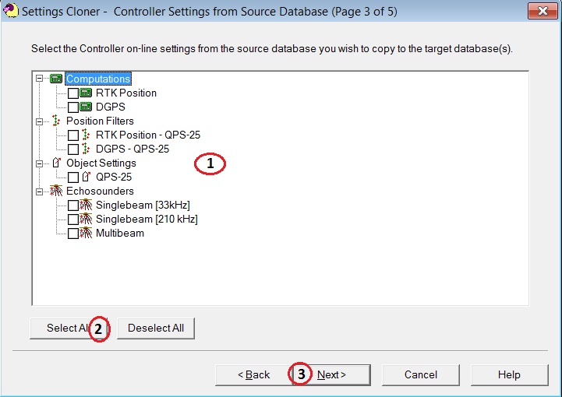Collapse the Computations tree node

(38, 79)
